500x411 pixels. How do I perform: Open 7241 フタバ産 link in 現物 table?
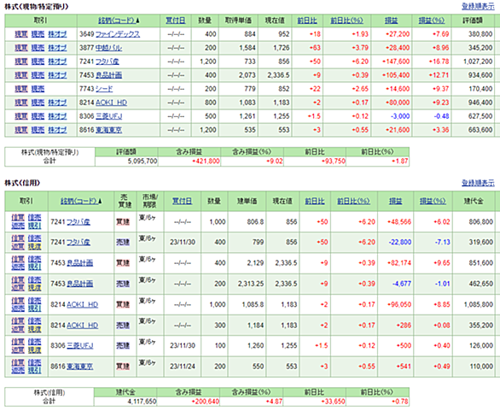[x=108, y=62]
